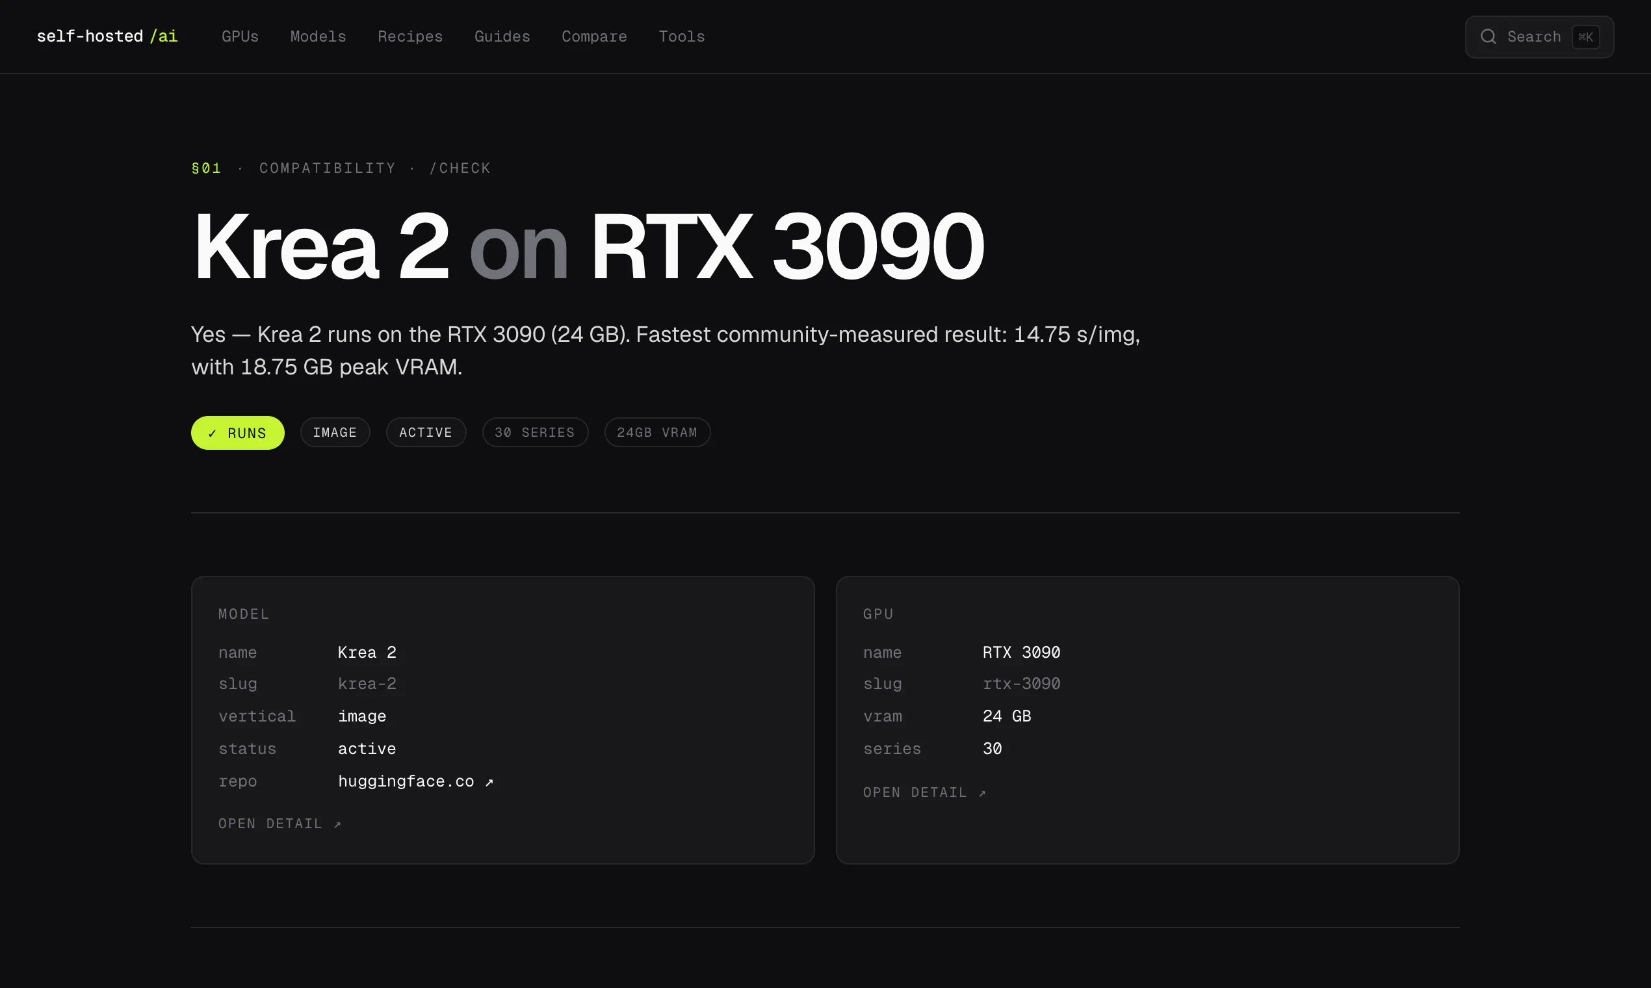
Task: Click the 24GB VRAM tag pill
Action: [657, 432]
